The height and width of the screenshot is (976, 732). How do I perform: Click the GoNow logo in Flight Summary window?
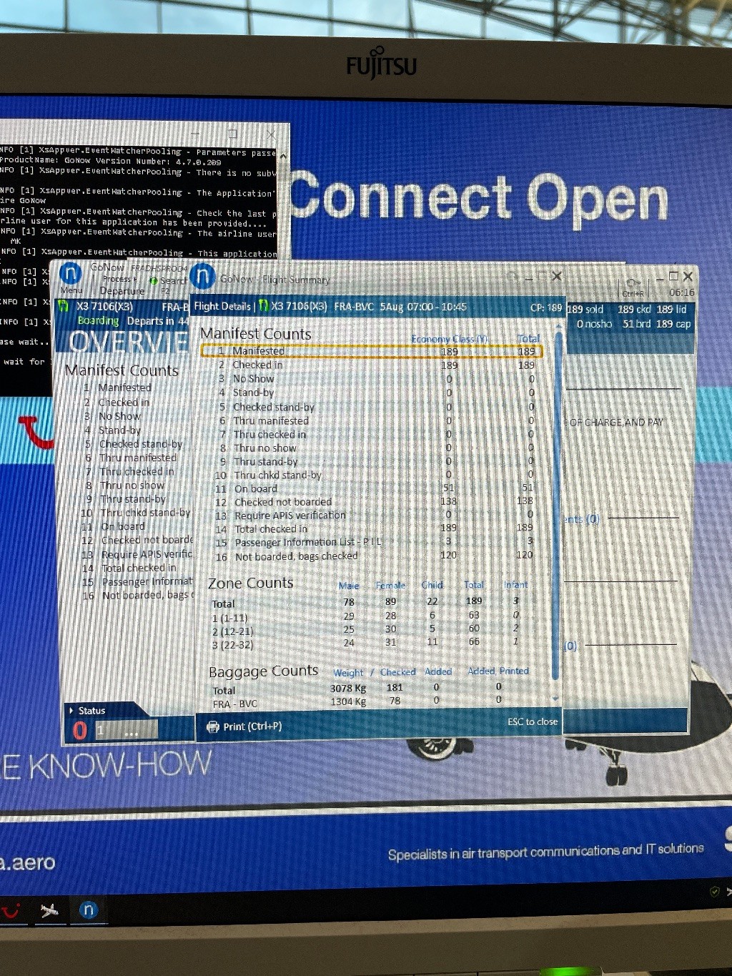click(203, 276)
